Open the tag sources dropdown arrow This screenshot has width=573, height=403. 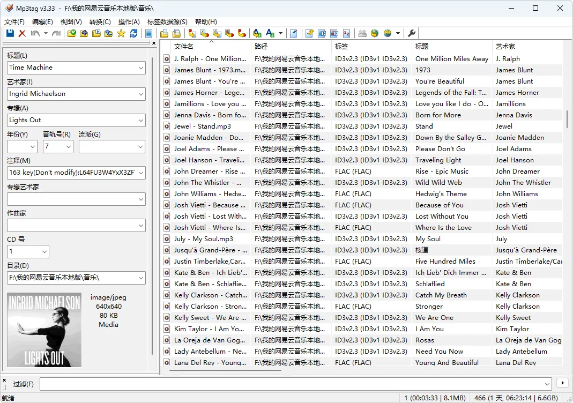[398, 34]
